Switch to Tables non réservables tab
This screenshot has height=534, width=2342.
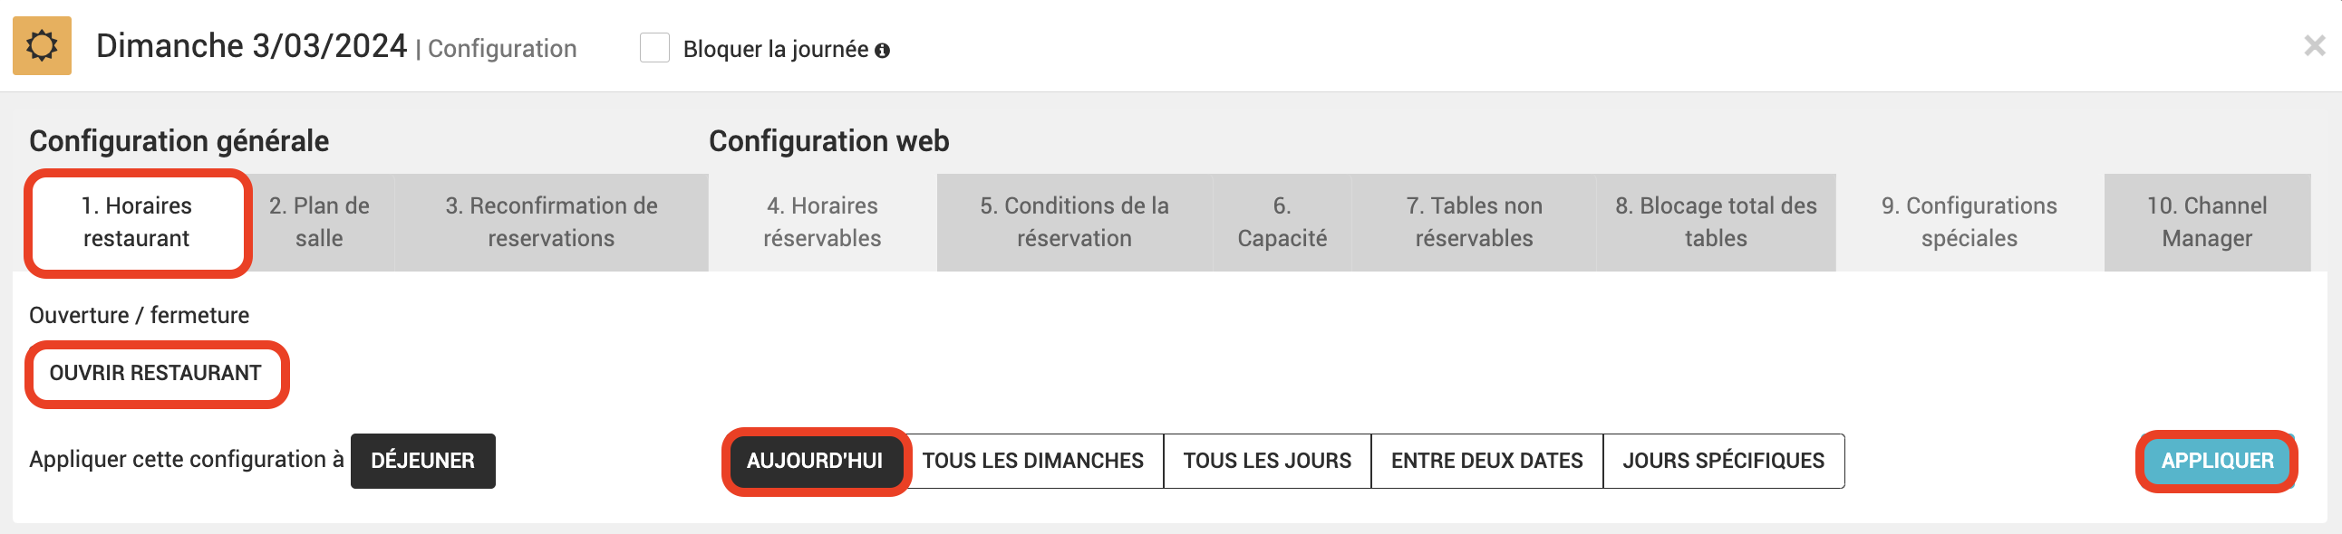(x=1474, y=223)
